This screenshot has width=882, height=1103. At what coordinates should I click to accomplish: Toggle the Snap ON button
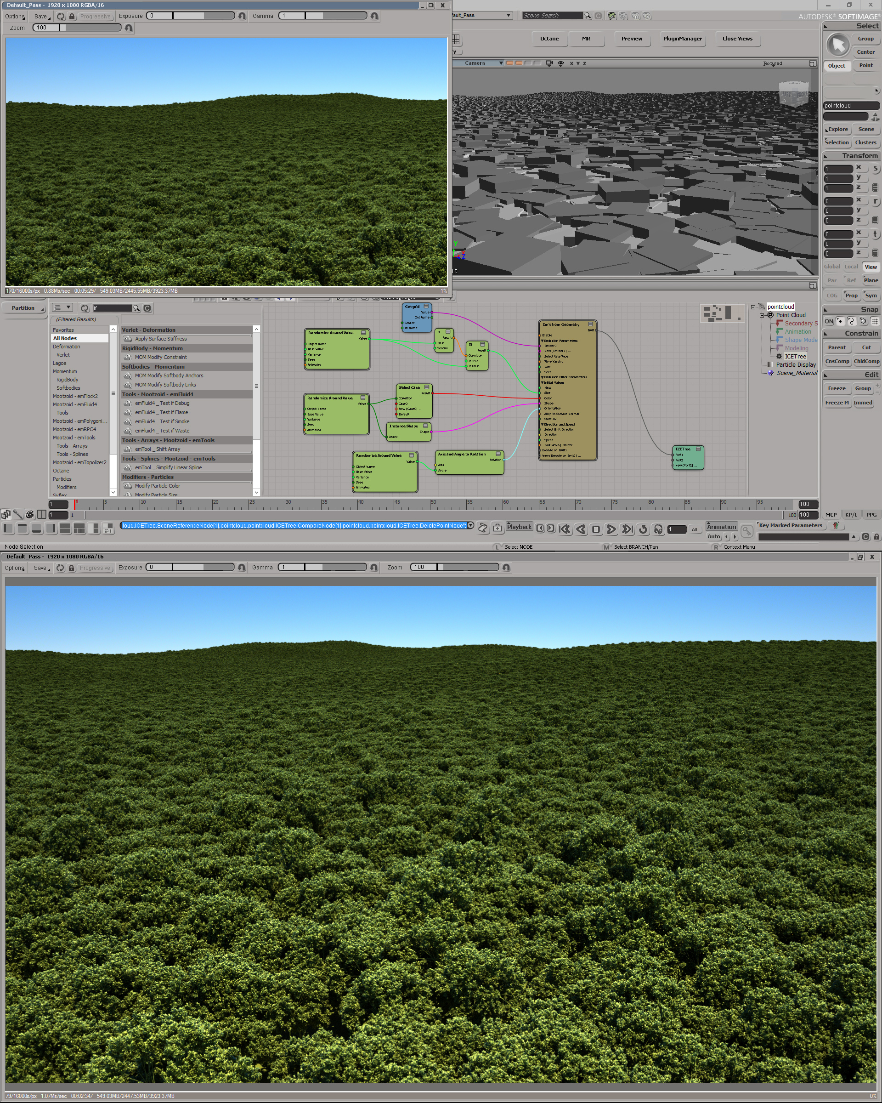[x=828, y=321]
